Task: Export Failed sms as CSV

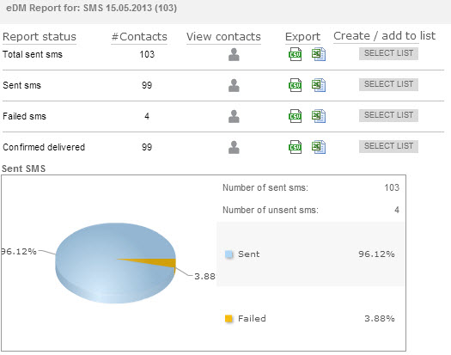Action: (296, 116)
